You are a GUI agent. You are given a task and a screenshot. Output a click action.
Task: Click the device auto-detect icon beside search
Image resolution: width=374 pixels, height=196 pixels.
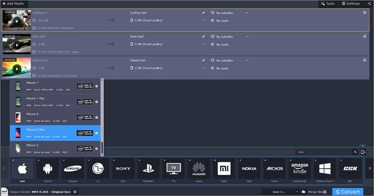tap(363, 152)
